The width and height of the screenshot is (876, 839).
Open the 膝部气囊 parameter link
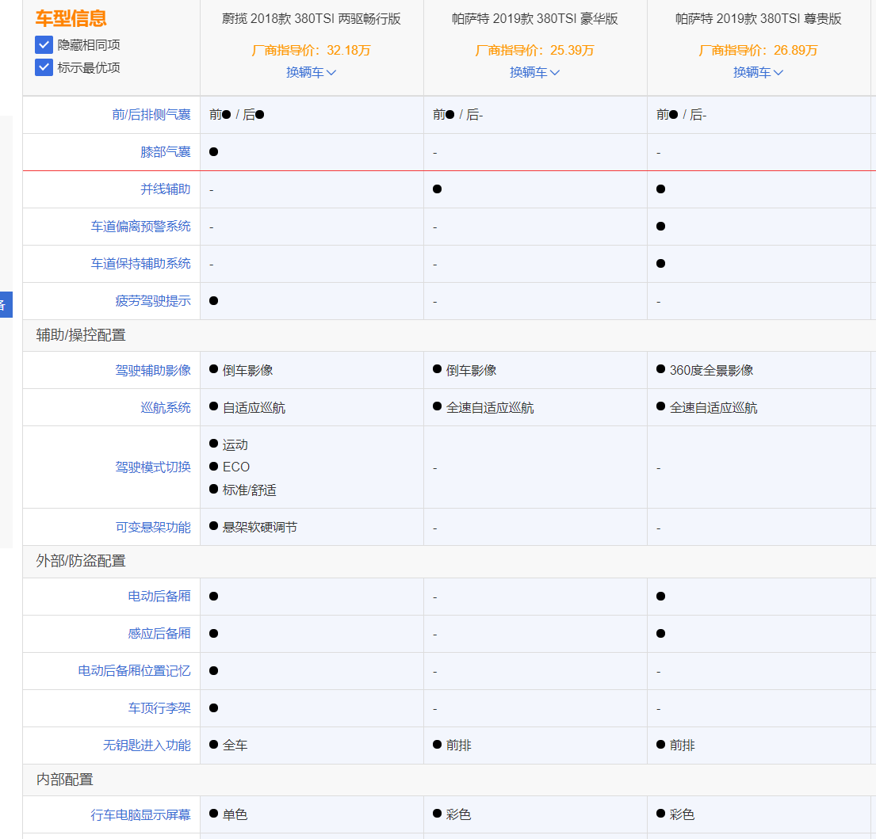166,152
